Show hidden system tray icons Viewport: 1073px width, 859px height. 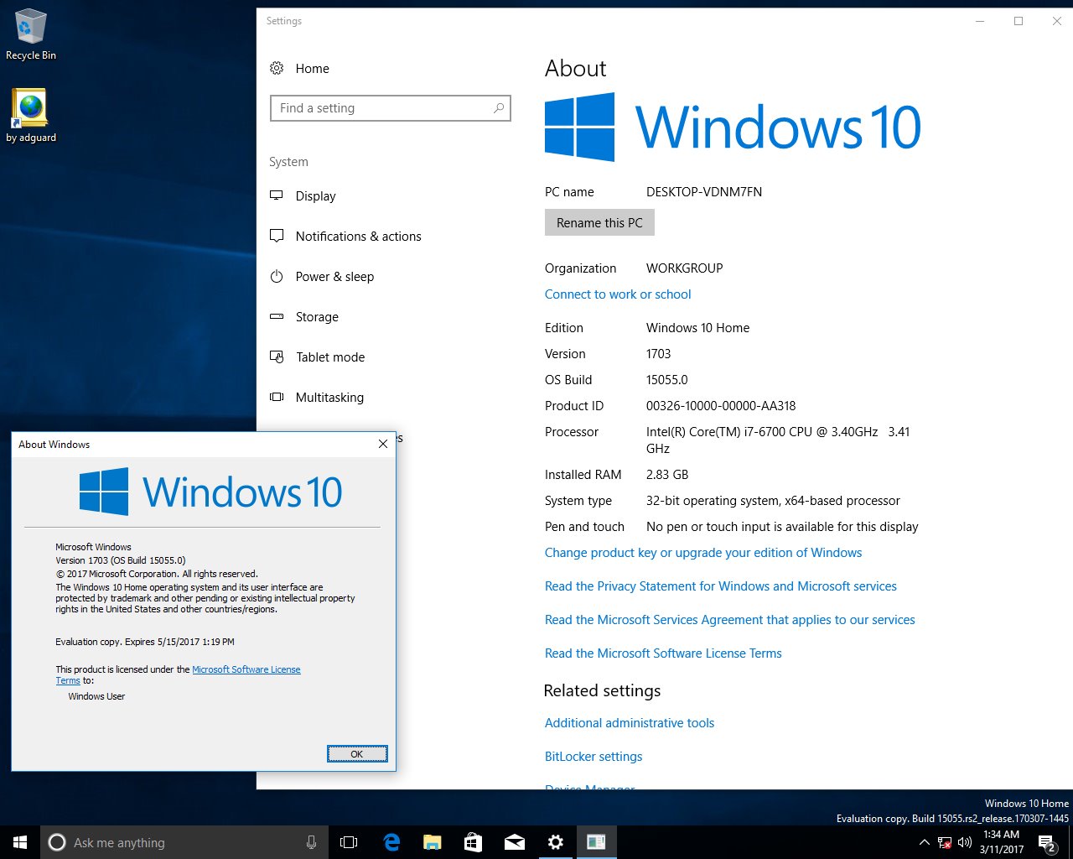[x=924, y=842]
